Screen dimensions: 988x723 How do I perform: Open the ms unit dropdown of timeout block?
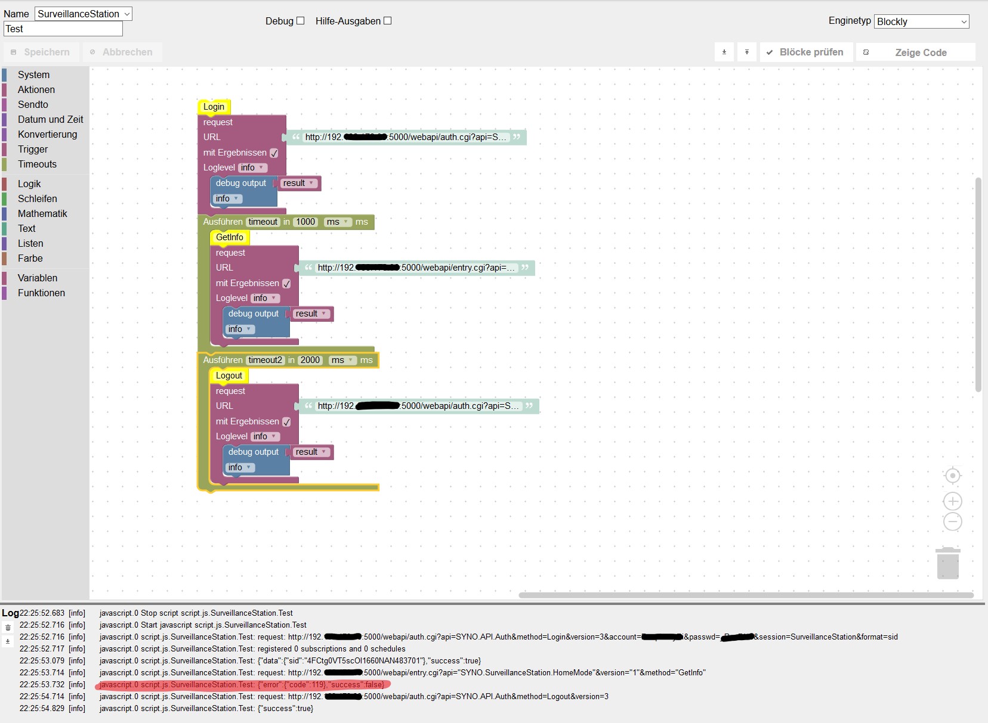tap(338, 222)
